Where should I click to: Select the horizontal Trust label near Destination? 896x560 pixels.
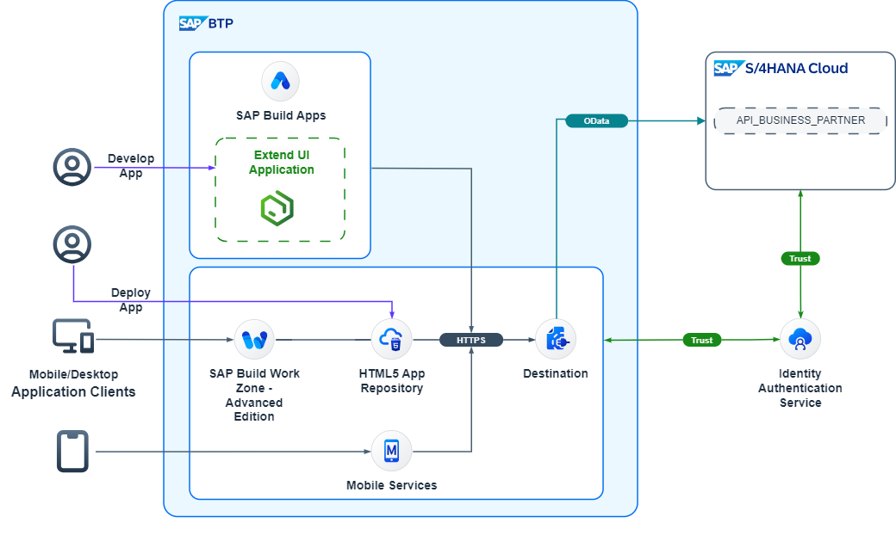click(x=701, y=340)
